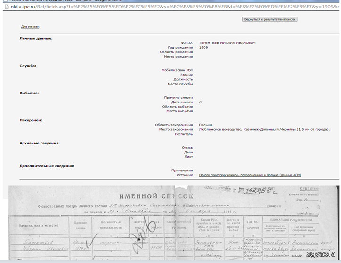Screen dimensions: 341x263
Task: Click the 'Место выбытия' field label
Action: (179, 111)
